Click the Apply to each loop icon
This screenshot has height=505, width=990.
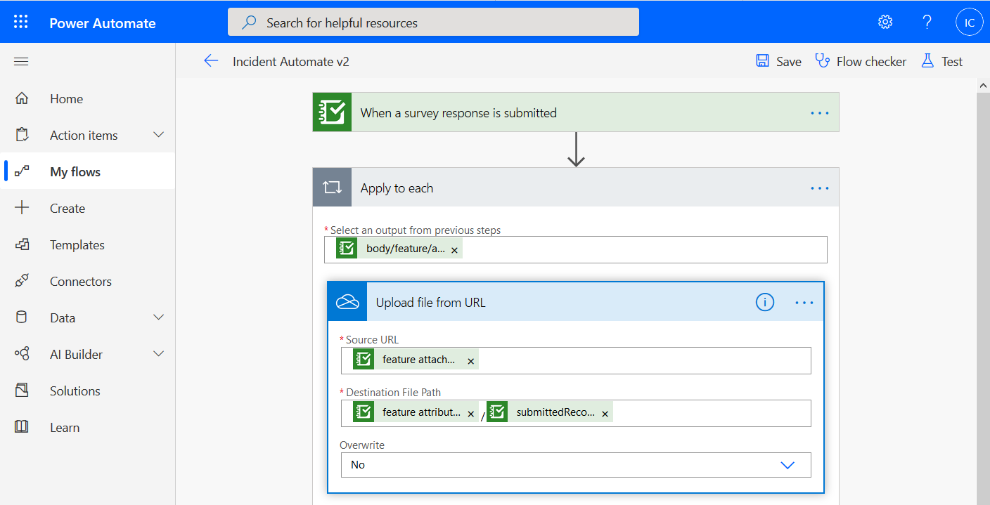pos(331,187)
